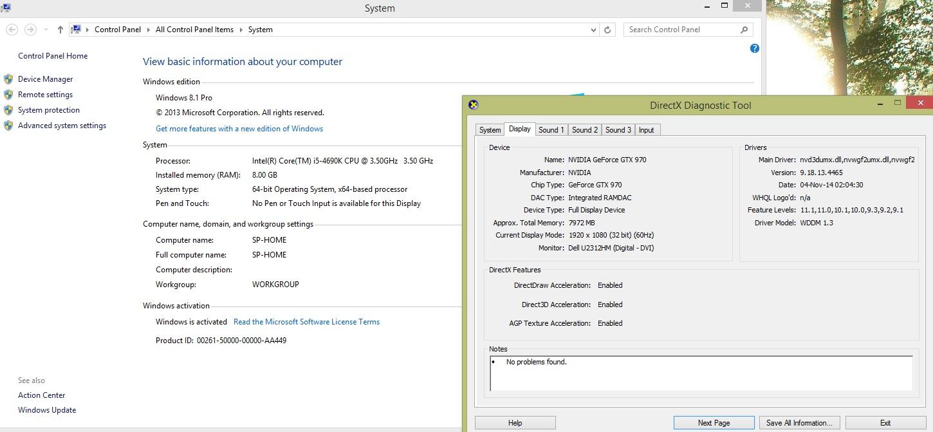Click the search magnifier icon
The image size is (933, 432).
[744, 30]
